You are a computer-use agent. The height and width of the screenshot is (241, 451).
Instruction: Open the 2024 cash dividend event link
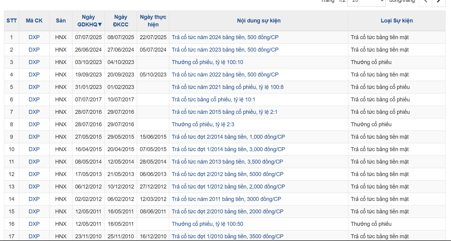[x=225, y=37]
